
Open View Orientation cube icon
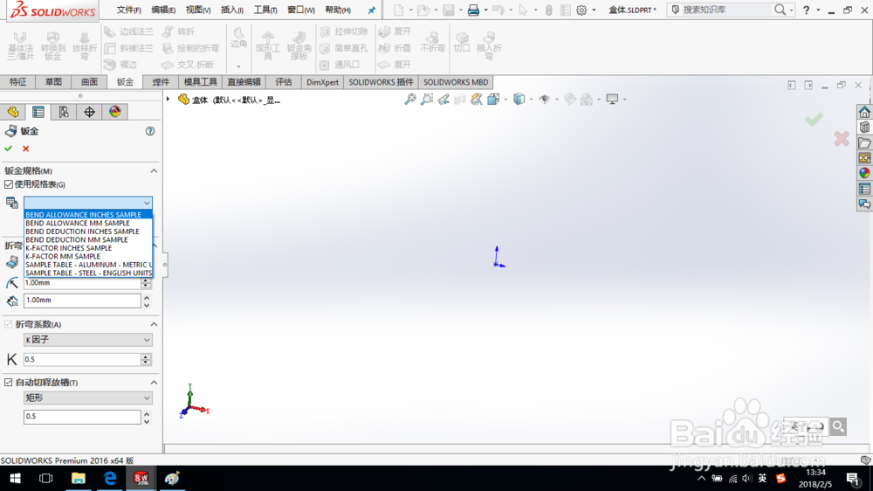493,100
